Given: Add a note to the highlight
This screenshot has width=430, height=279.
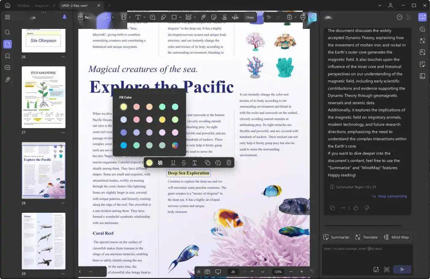Looking at the screenshot, I should coord(218,163).
